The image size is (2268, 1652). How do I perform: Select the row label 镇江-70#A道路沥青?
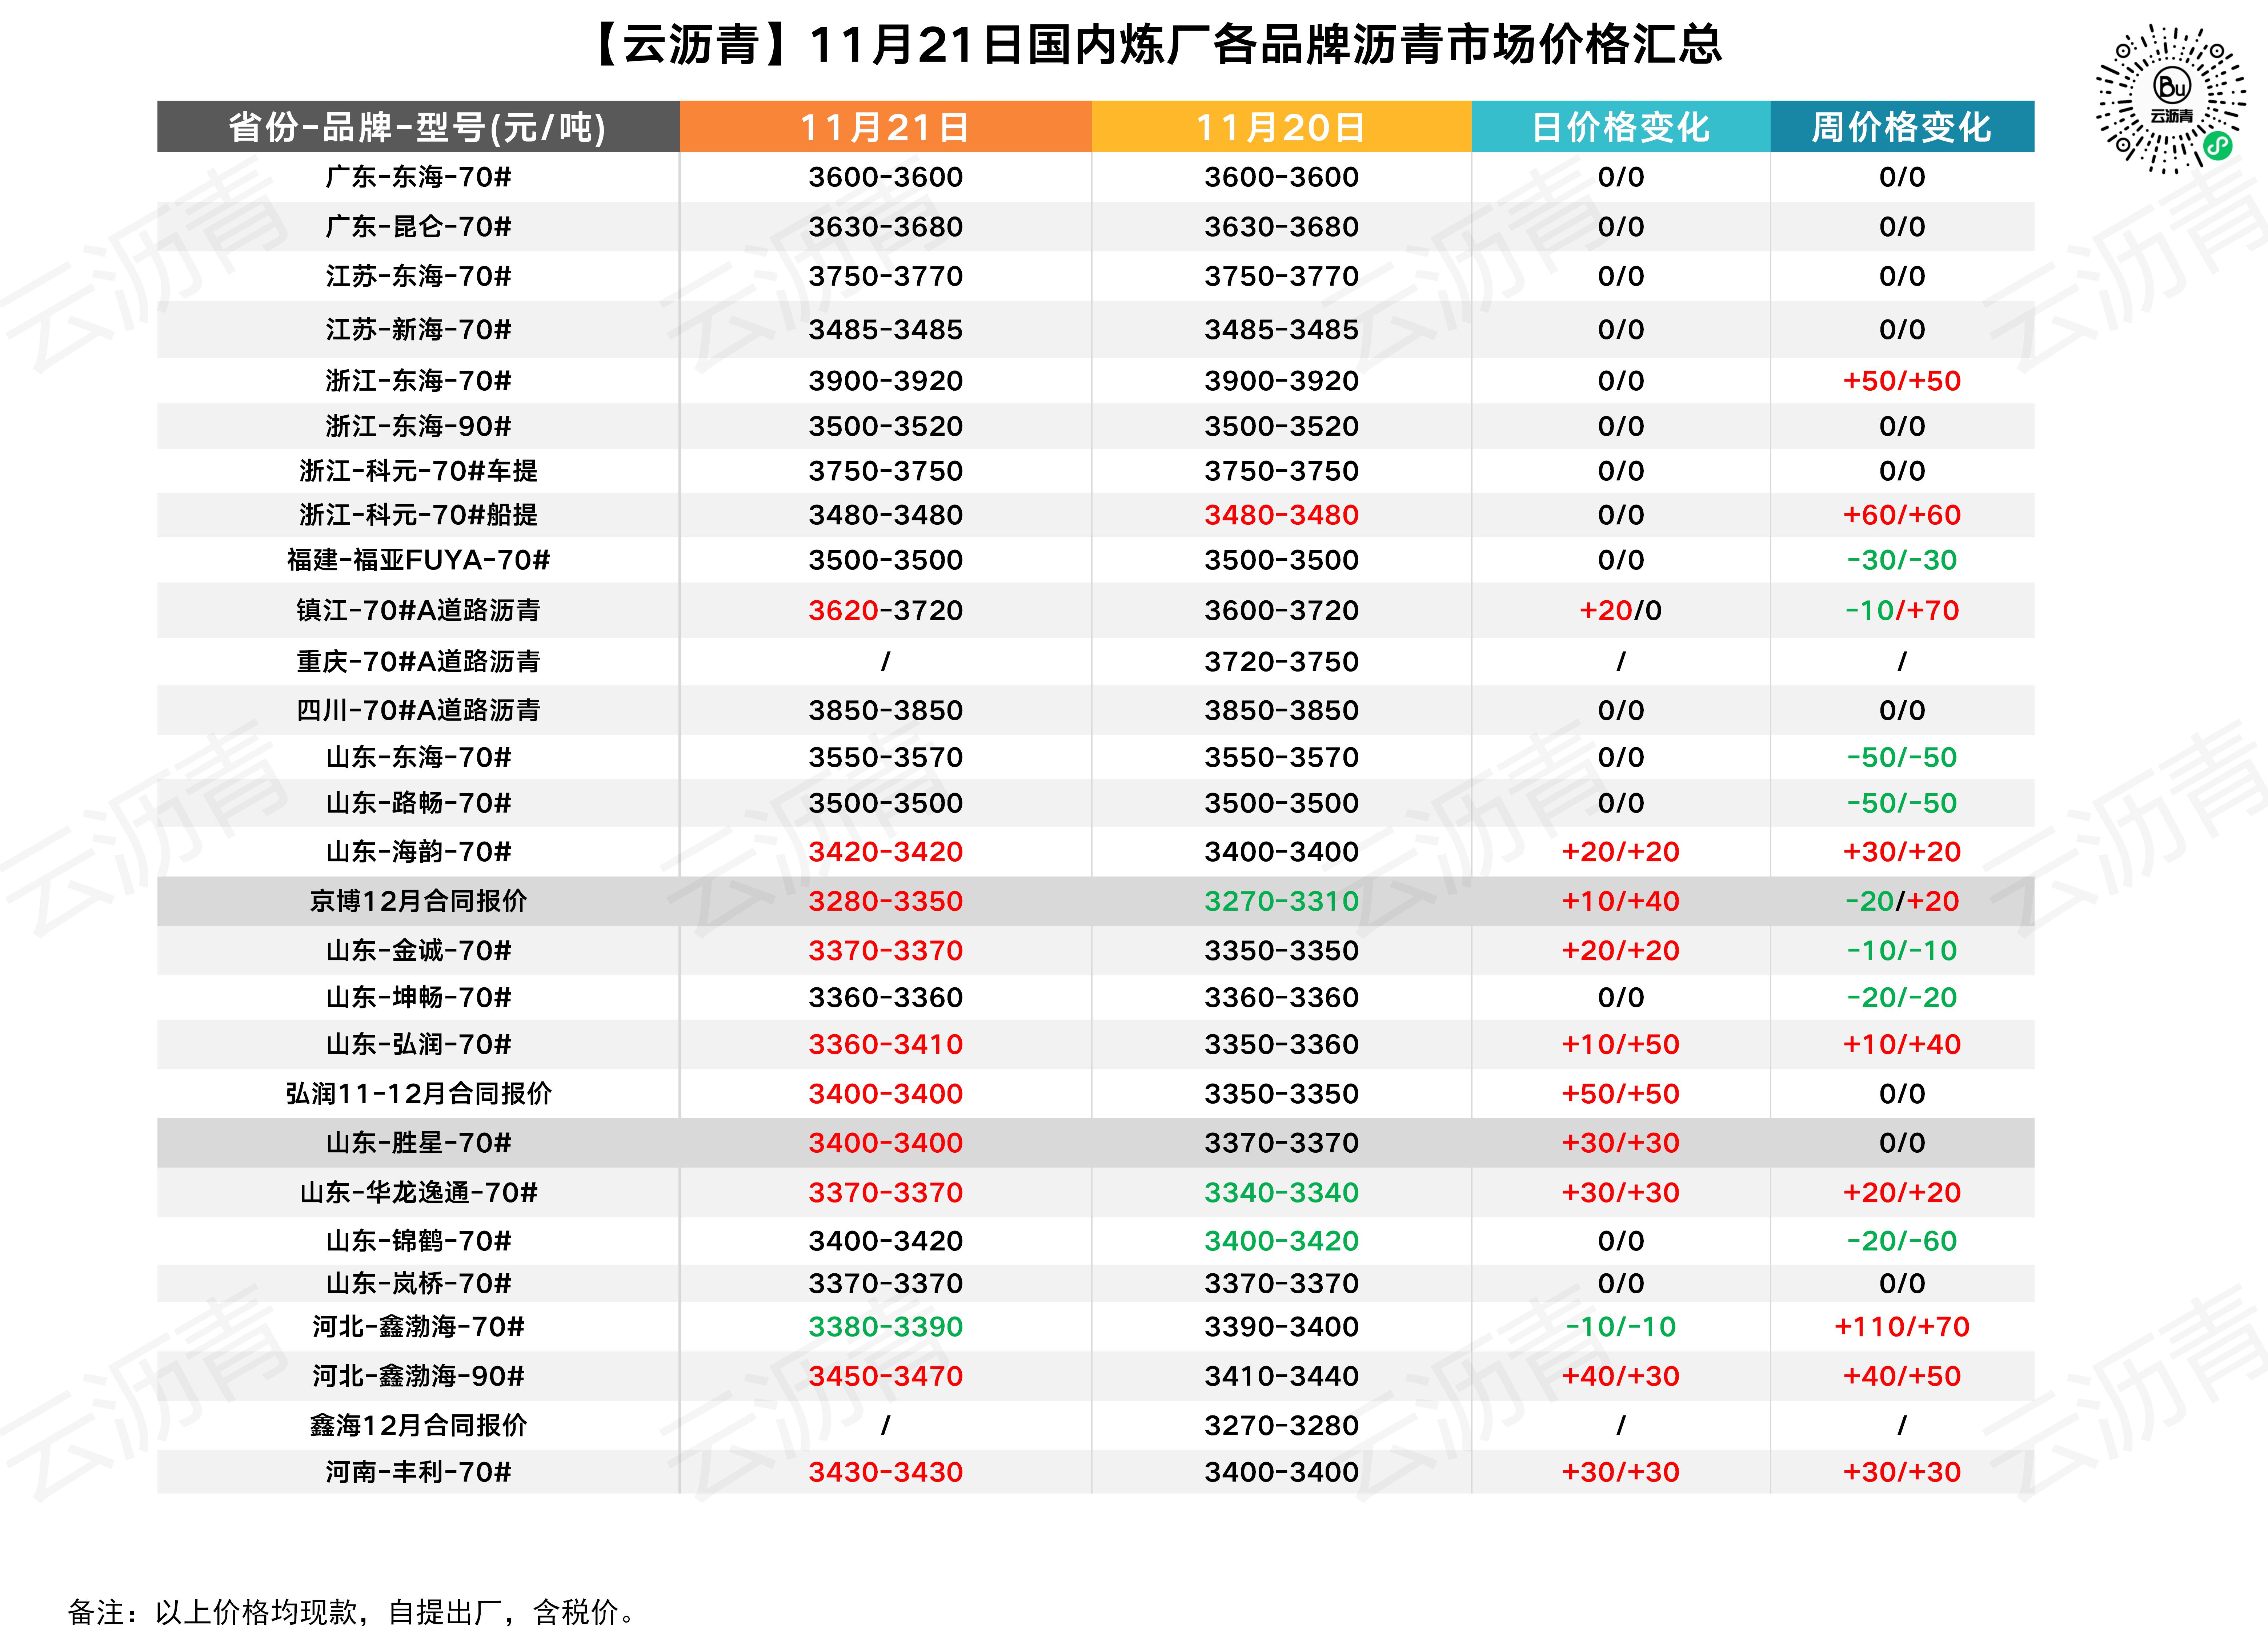pyautogui.click(x=418, y=610)
